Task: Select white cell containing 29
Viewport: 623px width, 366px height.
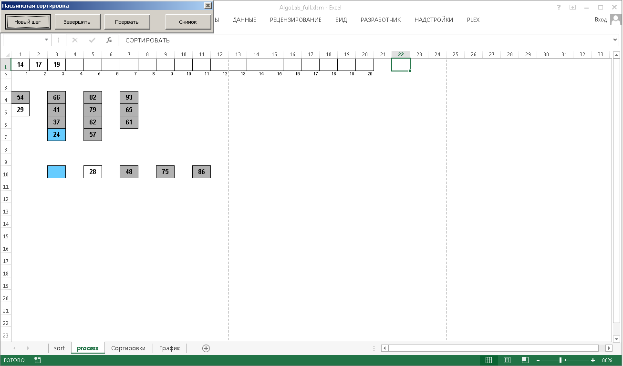Action: (20, 110)
